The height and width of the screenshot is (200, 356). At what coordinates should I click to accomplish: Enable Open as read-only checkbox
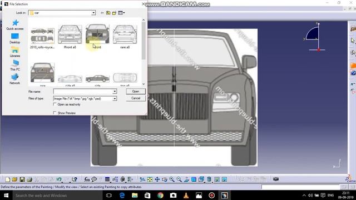[55, 104]
